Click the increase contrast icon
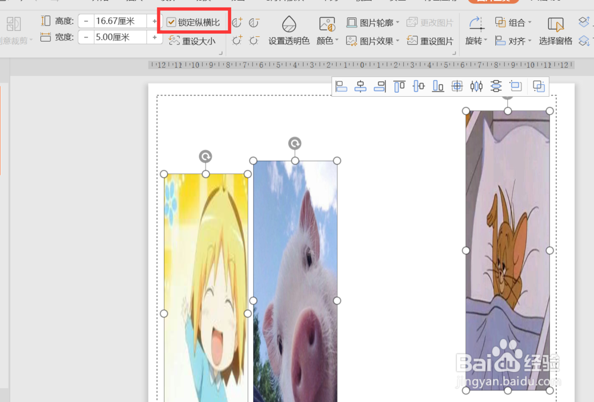This screenshot has height=402, width=594. click(237, 23)
